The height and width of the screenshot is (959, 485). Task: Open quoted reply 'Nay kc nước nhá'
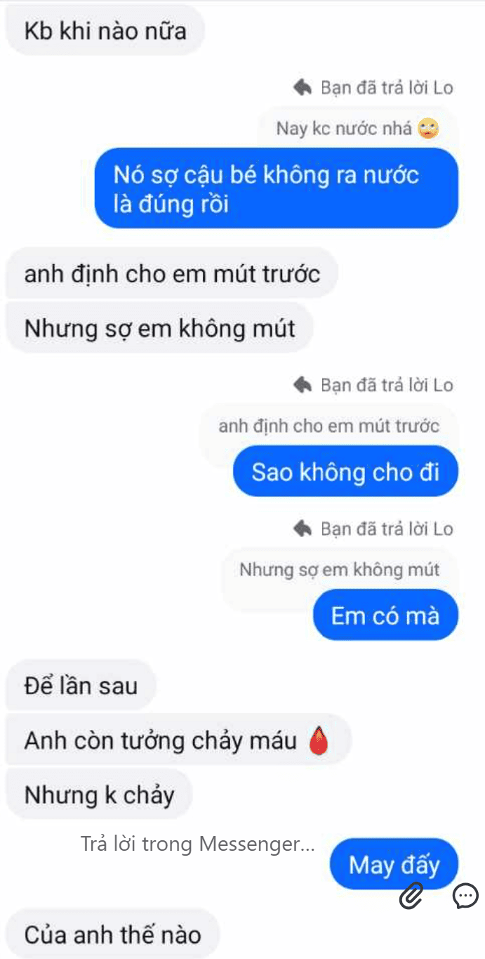point(357,129)
